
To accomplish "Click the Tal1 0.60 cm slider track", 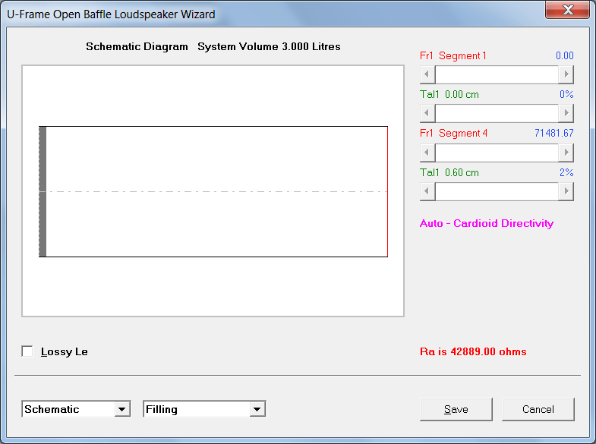I will 497,191.
